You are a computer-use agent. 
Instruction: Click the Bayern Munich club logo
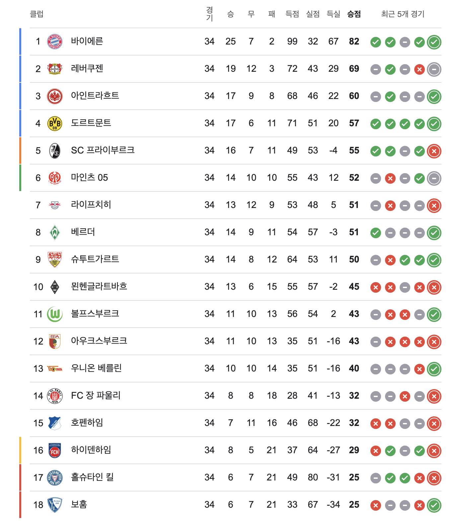(55, 42)
